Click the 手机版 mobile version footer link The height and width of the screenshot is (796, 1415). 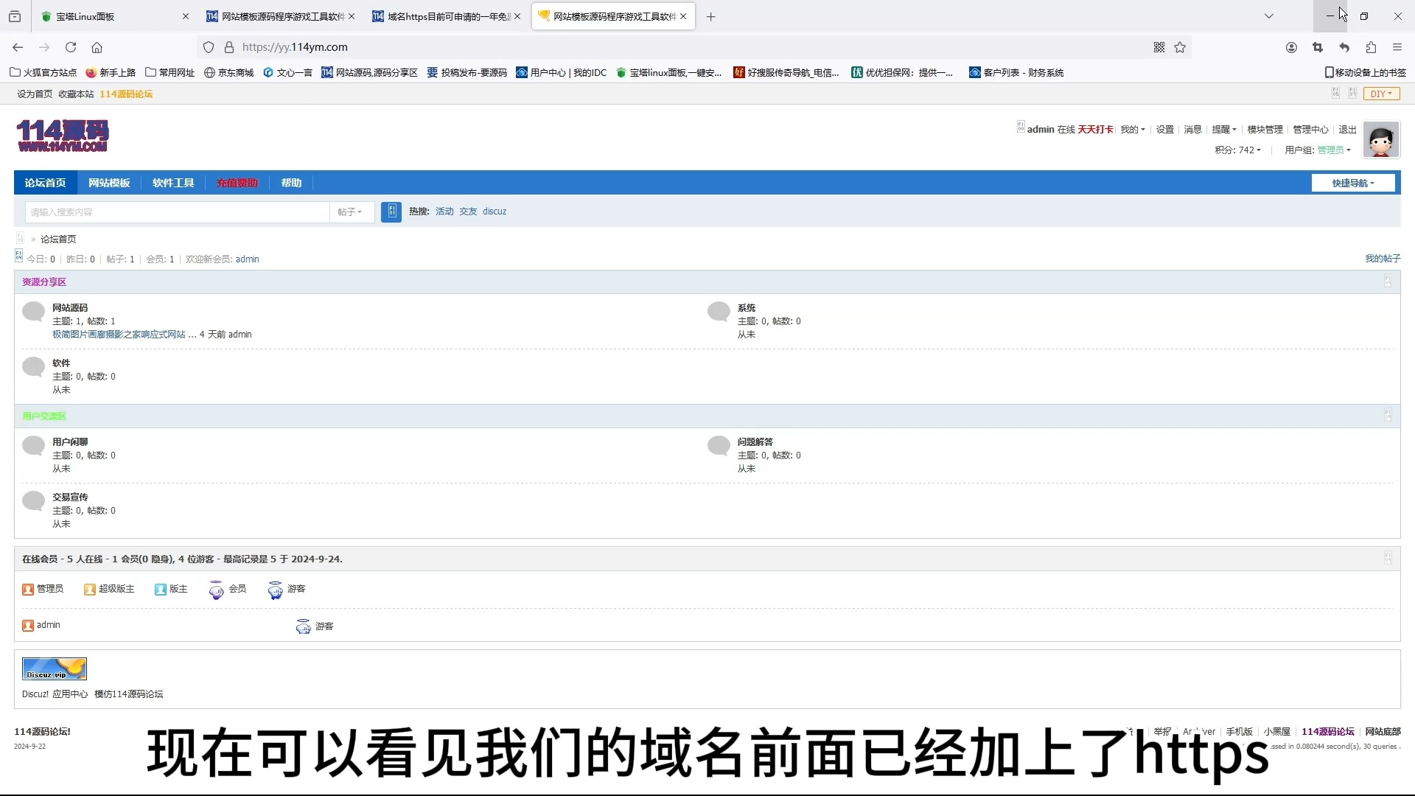pyautogui.click(x=1239, y=731)
